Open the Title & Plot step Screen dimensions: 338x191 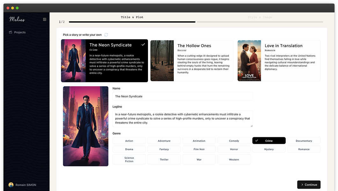132,17
